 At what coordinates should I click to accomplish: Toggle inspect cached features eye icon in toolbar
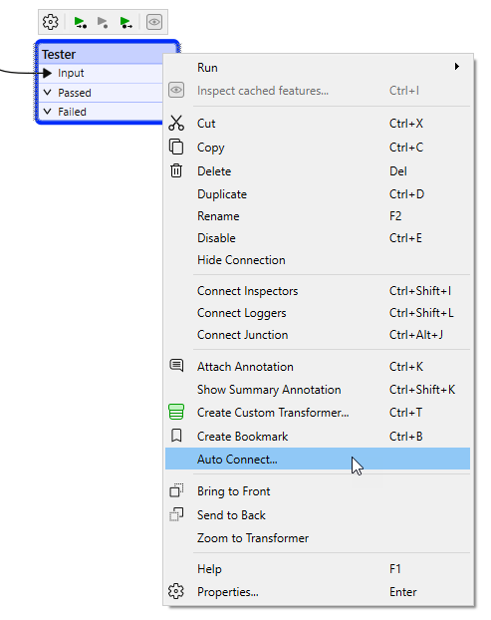click(154, 22)
